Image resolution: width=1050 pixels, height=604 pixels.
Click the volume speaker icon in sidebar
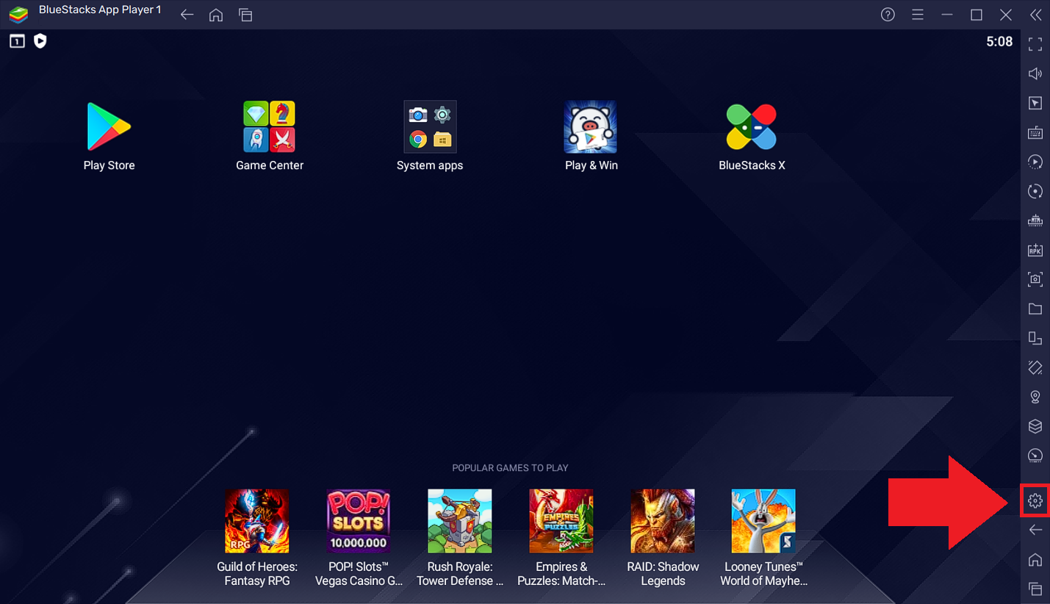coord(1035,73)
